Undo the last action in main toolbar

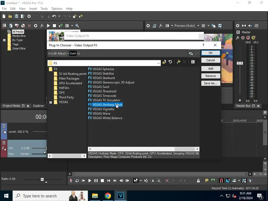[x=54, y=16]
